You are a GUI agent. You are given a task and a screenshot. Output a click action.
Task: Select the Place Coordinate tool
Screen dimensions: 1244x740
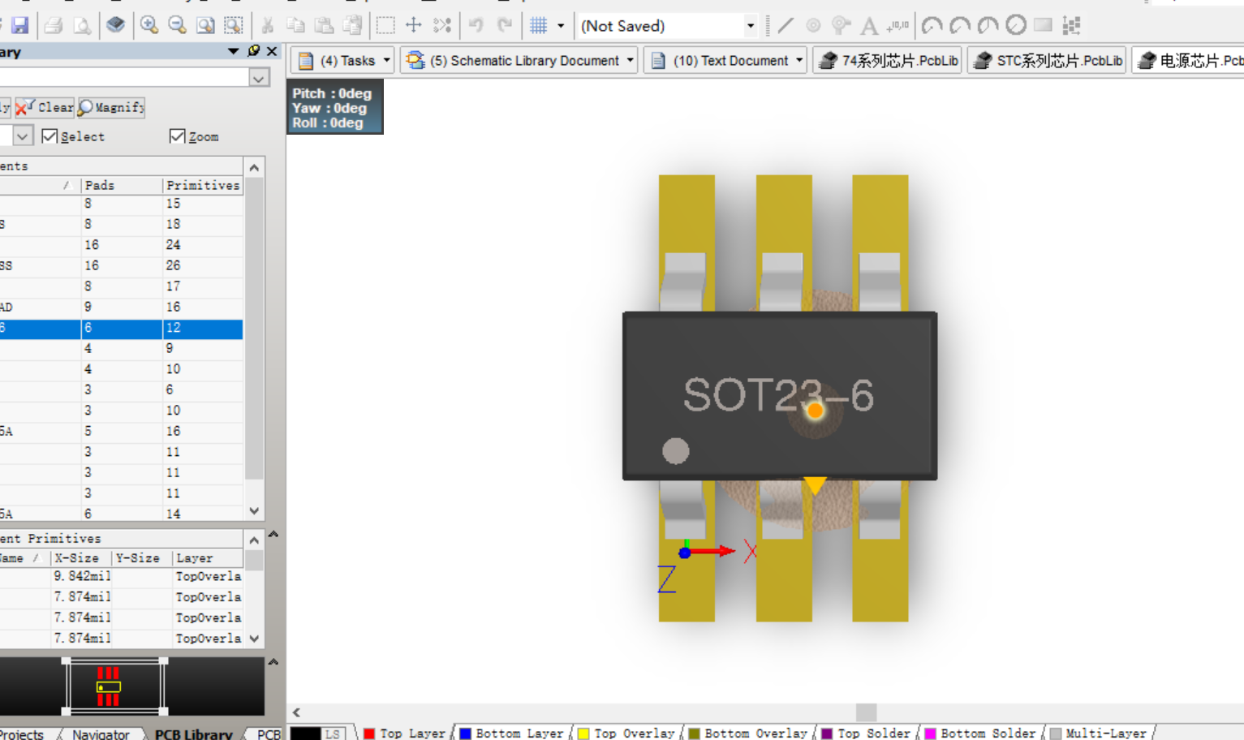(x=897, y=25)
